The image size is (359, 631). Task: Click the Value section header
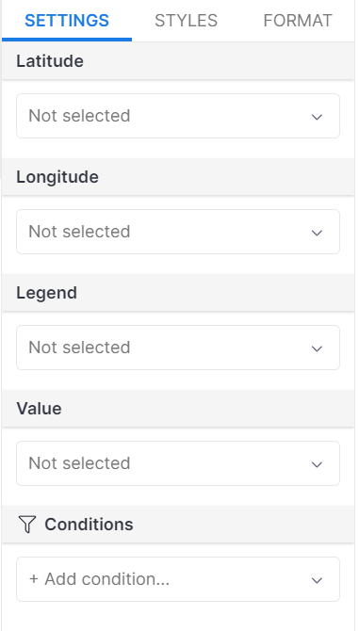pos(178,409)
